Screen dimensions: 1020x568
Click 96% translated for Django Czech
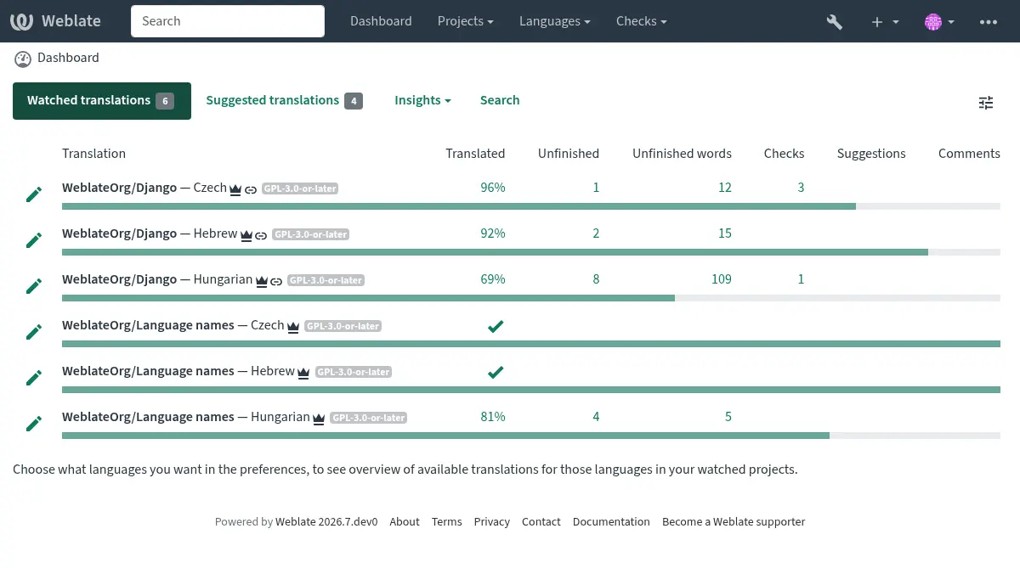tap(493, 188)
